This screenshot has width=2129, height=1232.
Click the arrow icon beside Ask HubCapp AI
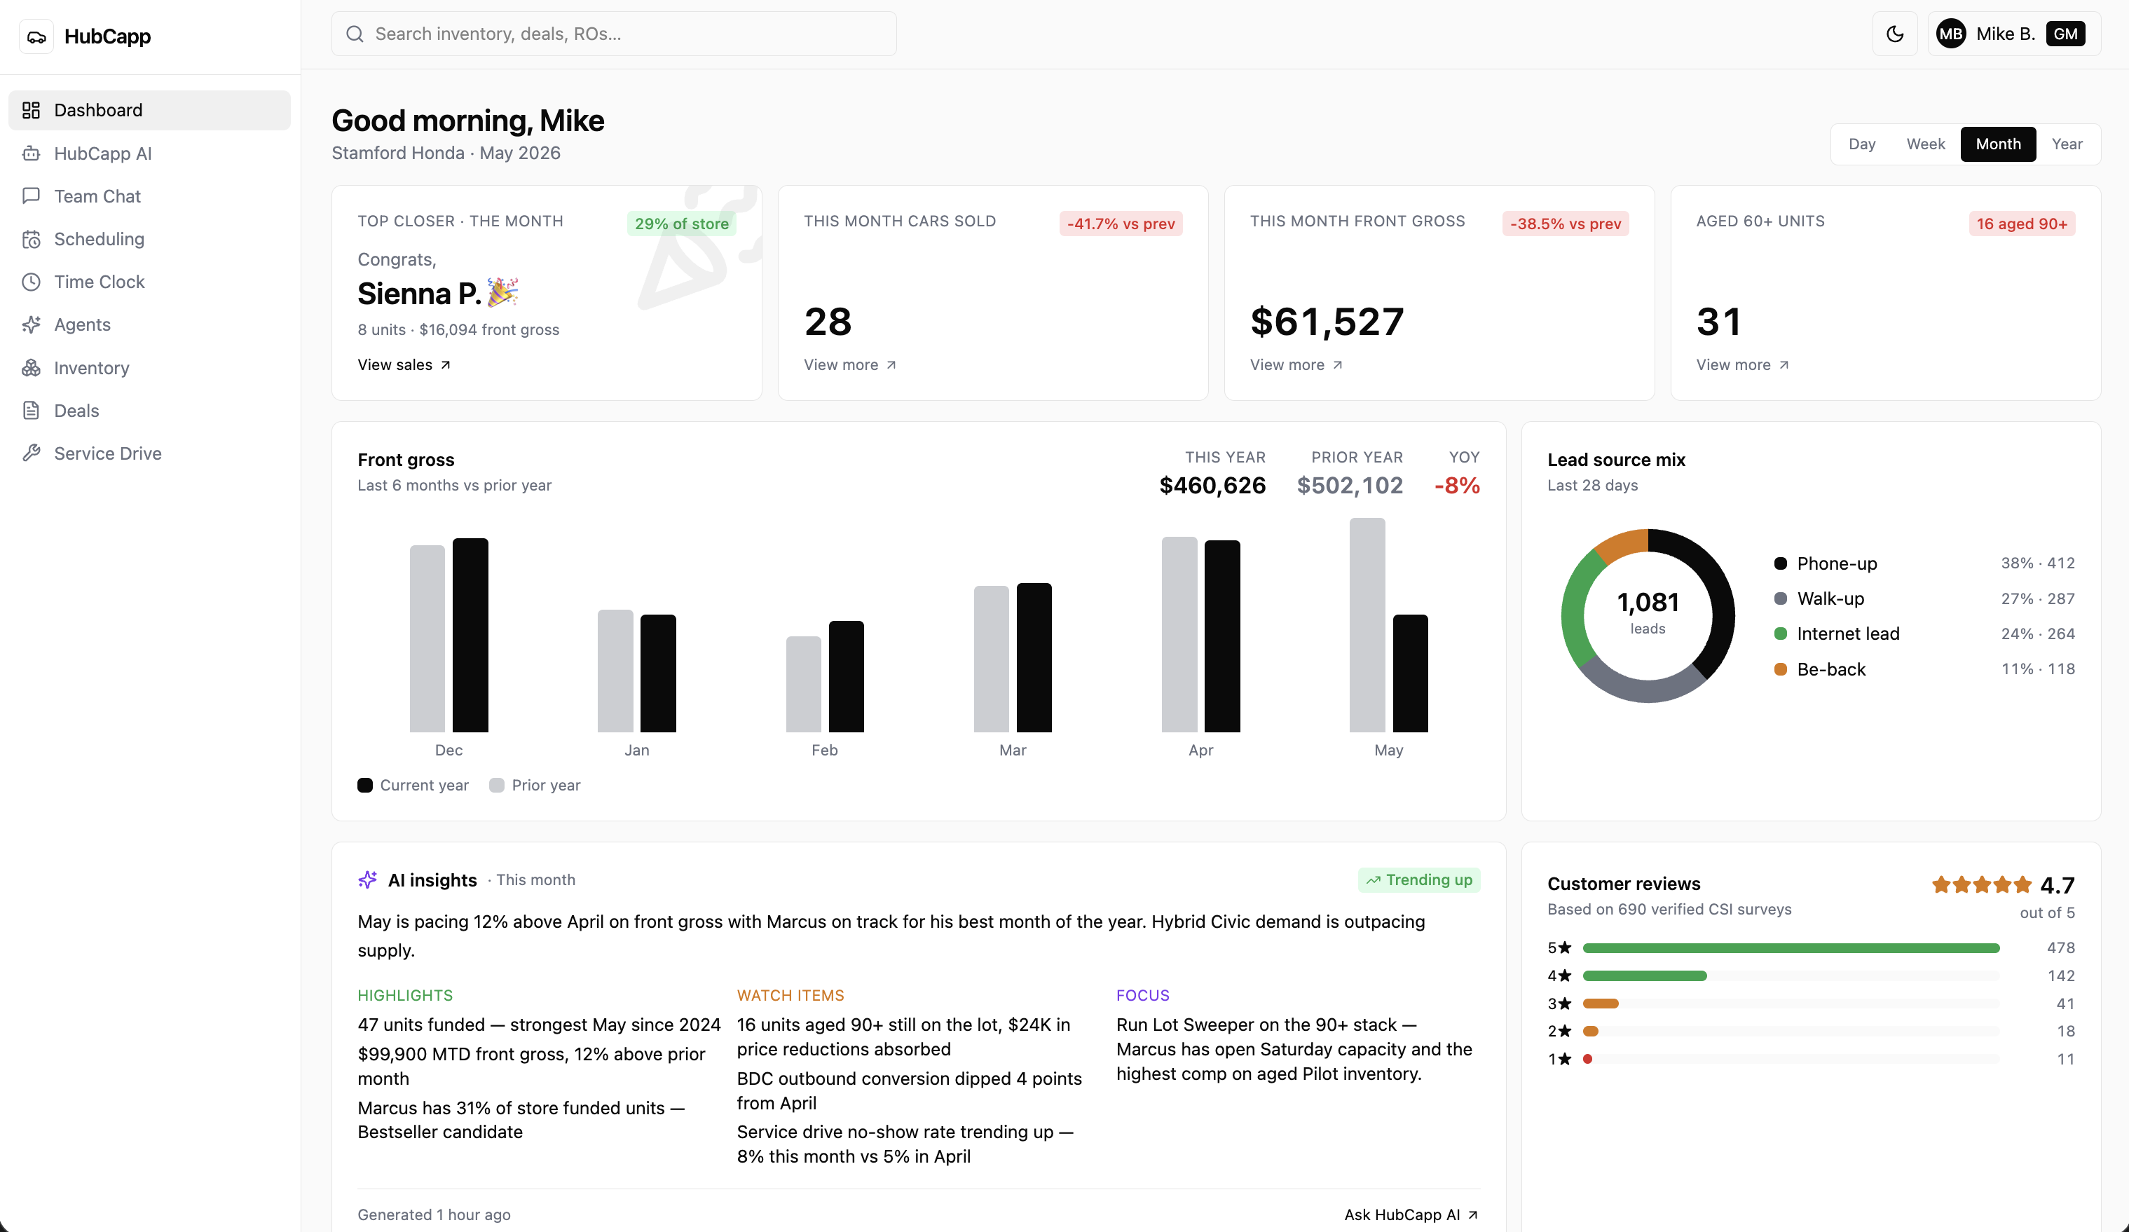coord(1472,1214)
